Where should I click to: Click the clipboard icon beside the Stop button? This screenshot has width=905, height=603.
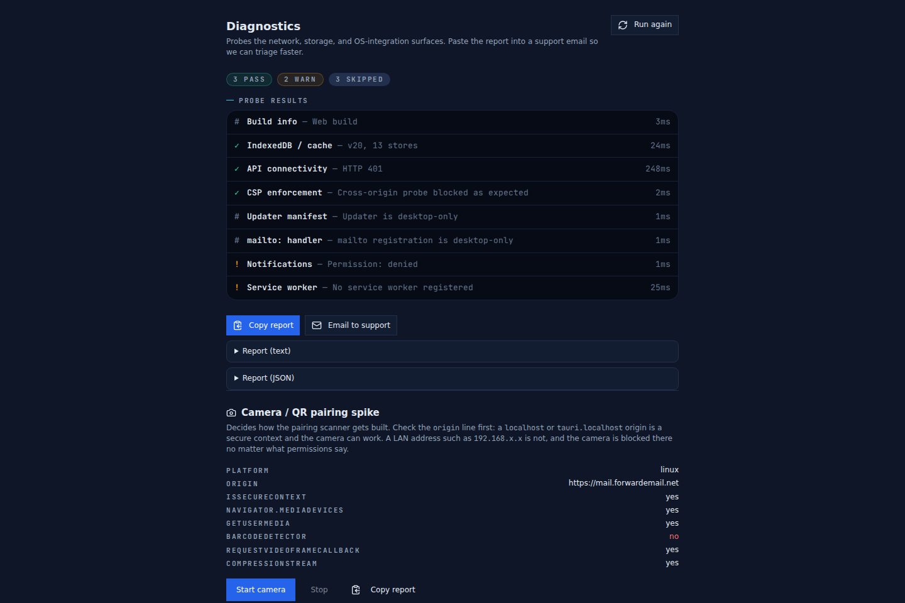356,590
